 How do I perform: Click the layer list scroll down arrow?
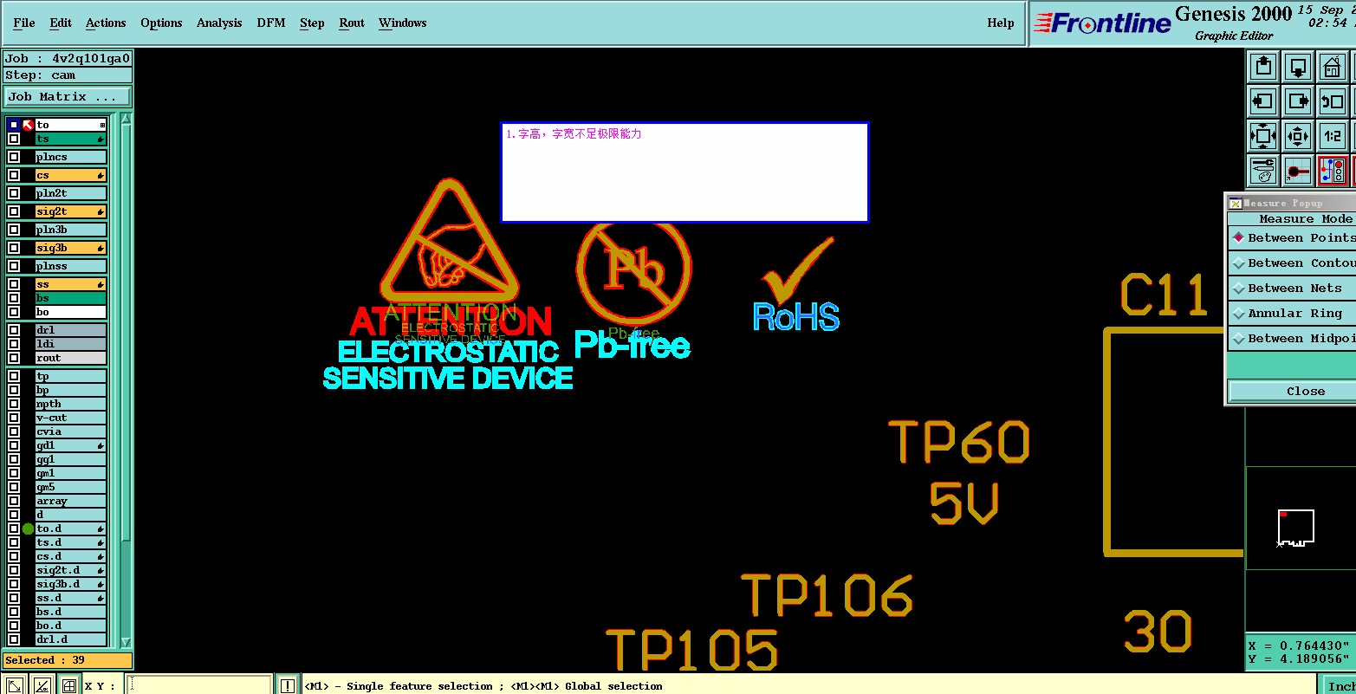(126, 642)
